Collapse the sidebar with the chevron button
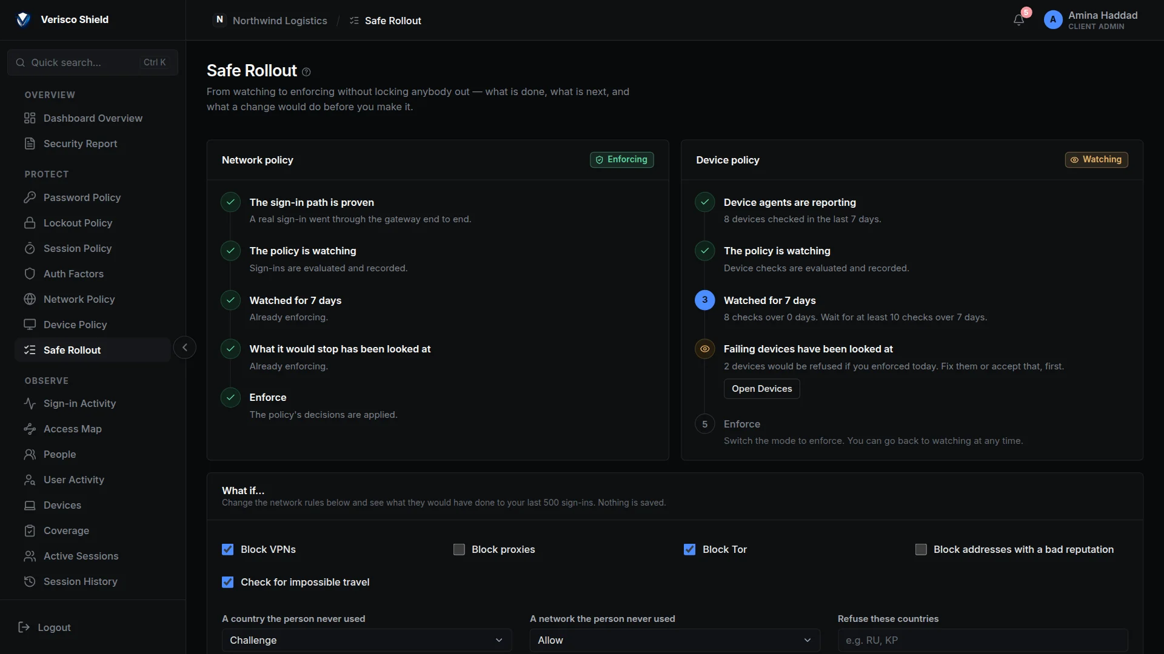The height and width of the screenshot is (654, 1164). [x=185, y=348]
